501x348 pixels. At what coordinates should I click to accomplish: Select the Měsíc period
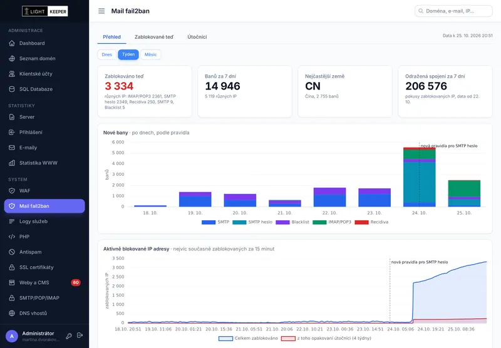click(x=150, y=54)
